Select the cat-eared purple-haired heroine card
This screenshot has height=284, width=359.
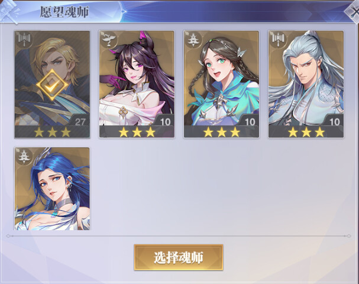137,84
